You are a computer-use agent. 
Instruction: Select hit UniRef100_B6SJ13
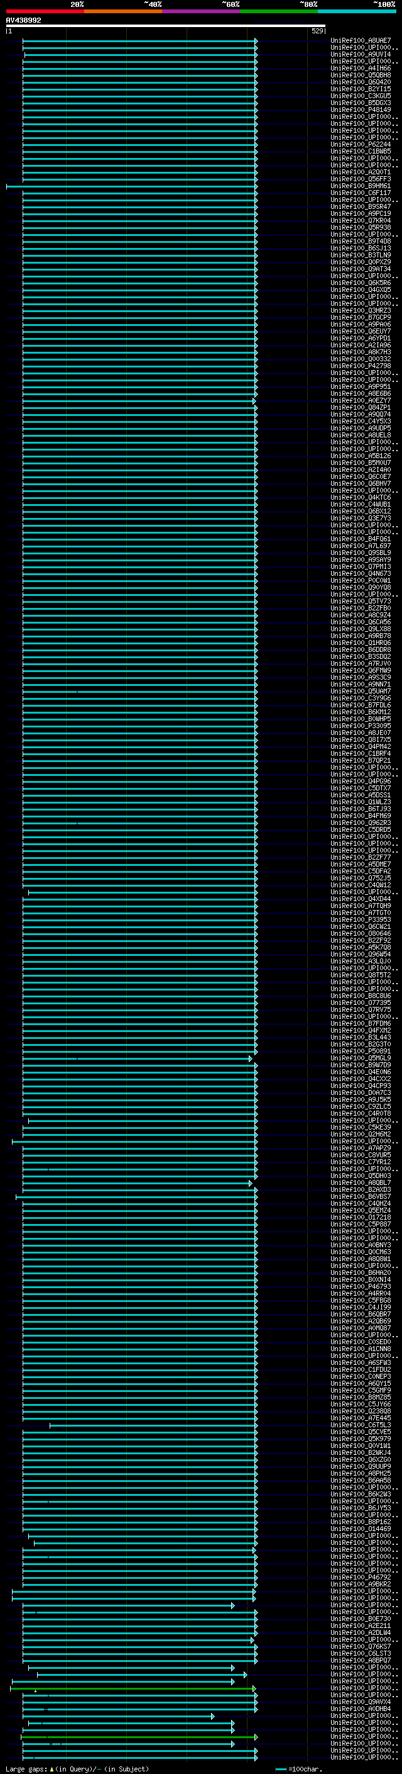[x=361, y=248]
